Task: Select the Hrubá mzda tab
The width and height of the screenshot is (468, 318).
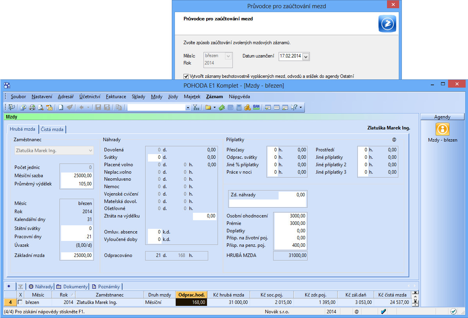Action: tap(23, 129)
